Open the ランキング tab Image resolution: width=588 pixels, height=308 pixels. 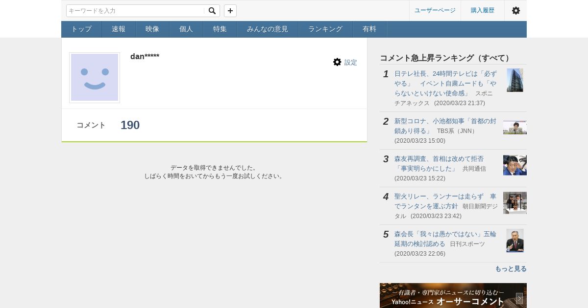coord(325,29)
